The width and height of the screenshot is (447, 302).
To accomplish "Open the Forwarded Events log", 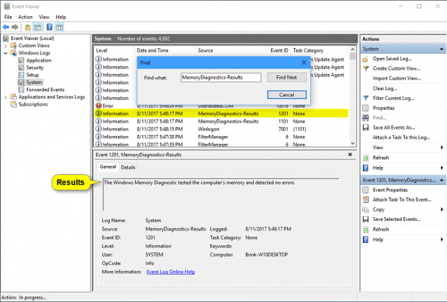I will [46, 89].
